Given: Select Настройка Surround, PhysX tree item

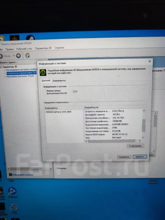Looking at the screenshot, I should [x=20, y=76].
